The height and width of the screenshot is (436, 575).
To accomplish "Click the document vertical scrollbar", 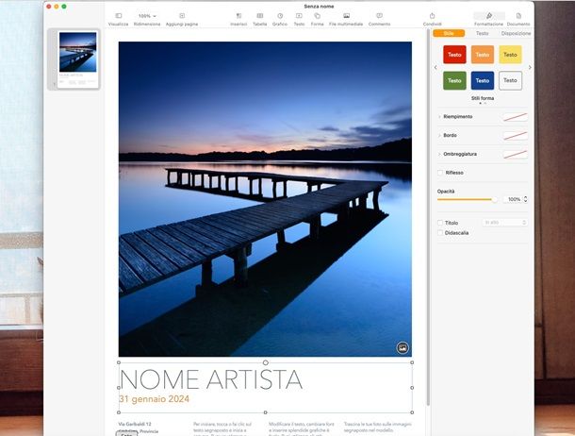I will [x=428, y=216].
